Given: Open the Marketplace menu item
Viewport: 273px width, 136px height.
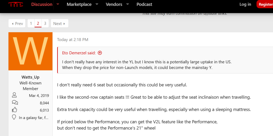Looking at the screenshot, I should pos(79,4).
